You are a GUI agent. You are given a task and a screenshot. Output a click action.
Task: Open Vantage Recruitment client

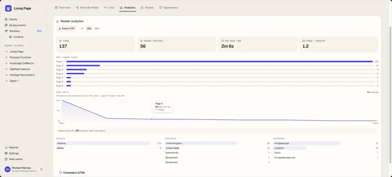23,75
